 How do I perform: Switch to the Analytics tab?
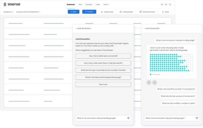click(x=89, y=4)
